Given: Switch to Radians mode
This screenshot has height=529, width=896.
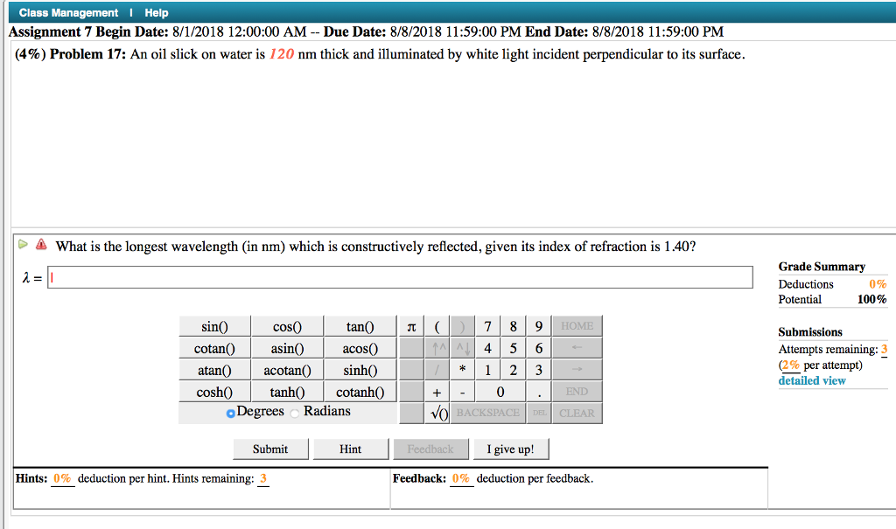Looking at the screenshot, I should (x=293, y=411).
